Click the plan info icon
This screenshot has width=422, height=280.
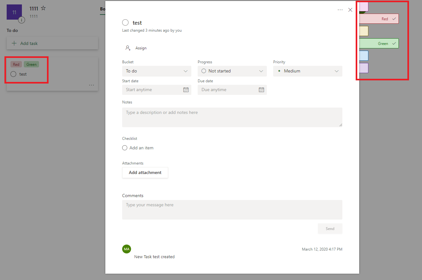pos(22,20)
